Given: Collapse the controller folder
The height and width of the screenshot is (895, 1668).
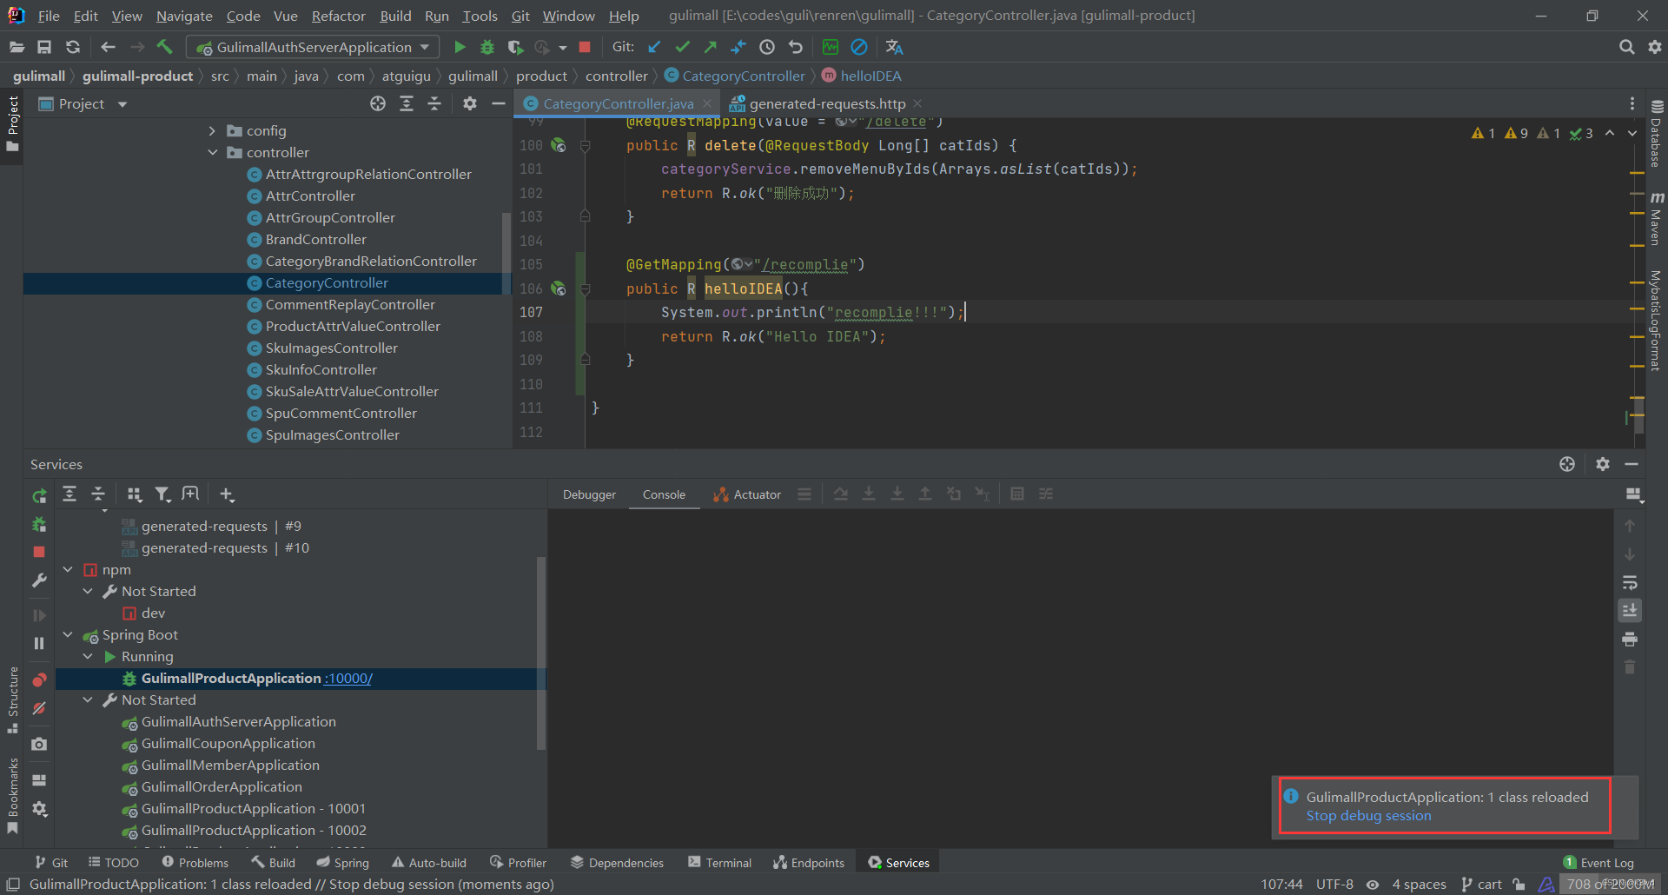Looking at the screenshot, I should (212, 152).
